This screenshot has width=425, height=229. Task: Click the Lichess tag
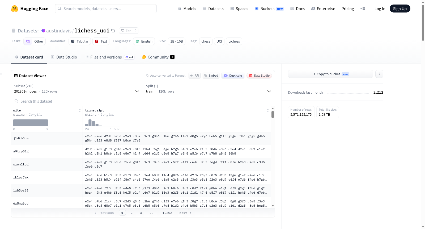234,41
